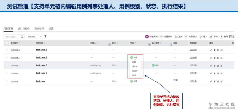Choose 新建 in the status dropdown list
The image size is (238, 112).
point(135,62)
